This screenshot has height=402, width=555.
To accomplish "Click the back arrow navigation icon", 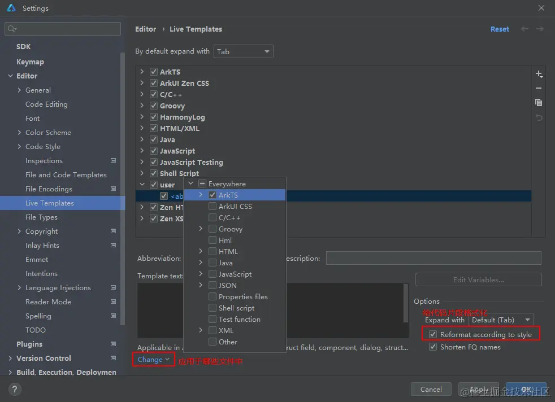I will click(x=524, y=29).
